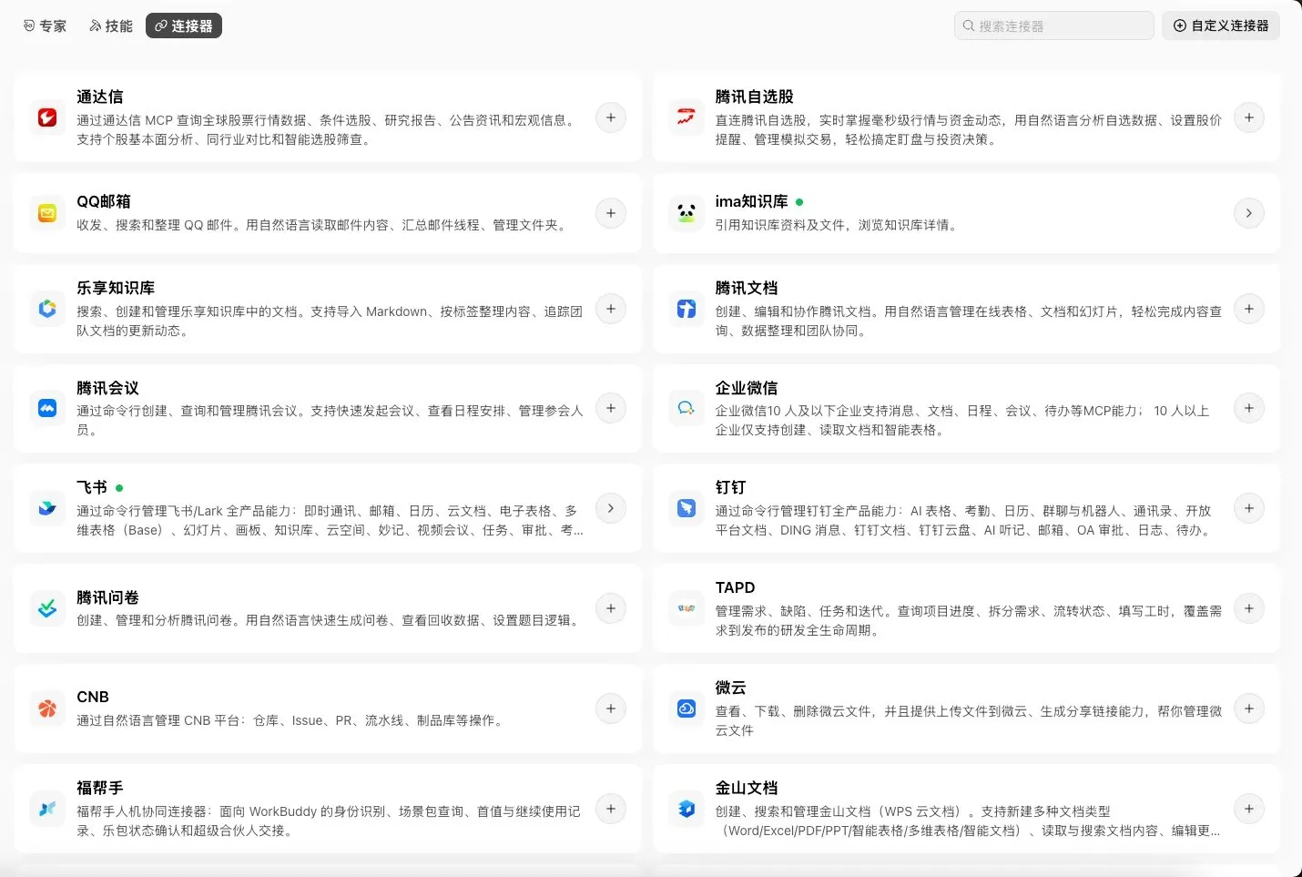
Task: Add the 腾讯问卷 connector with plus button
Action: point(611,608)
